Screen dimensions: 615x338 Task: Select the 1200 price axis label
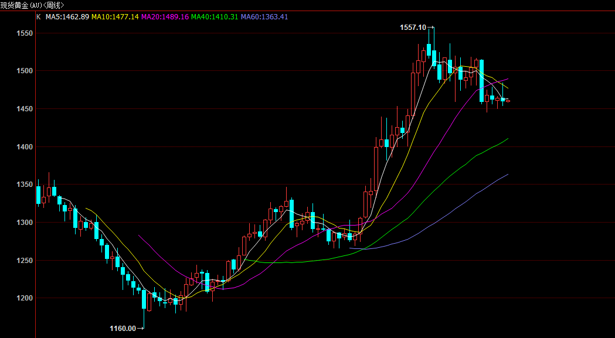tap(25, 298)
